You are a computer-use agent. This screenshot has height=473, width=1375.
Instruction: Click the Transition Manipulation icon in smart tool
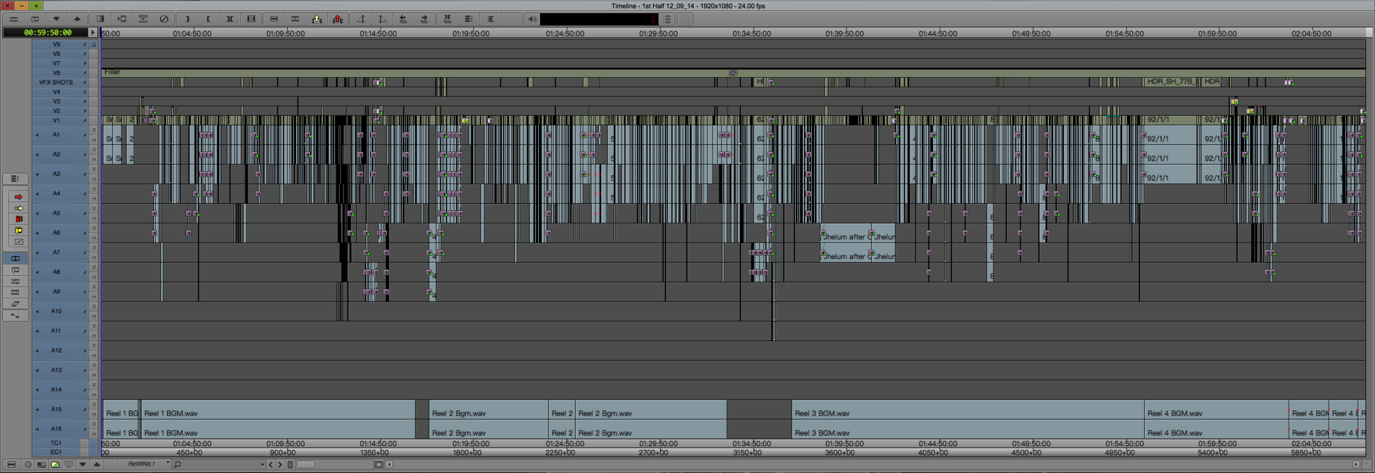click(18, 242)
